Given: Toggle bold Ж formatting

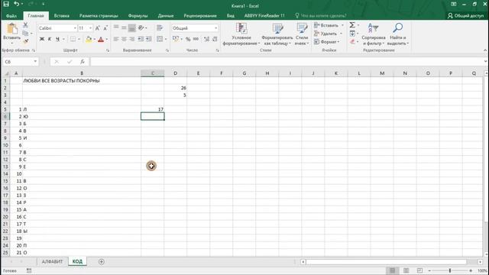Looking at the screenshot, I should (42, 39).
